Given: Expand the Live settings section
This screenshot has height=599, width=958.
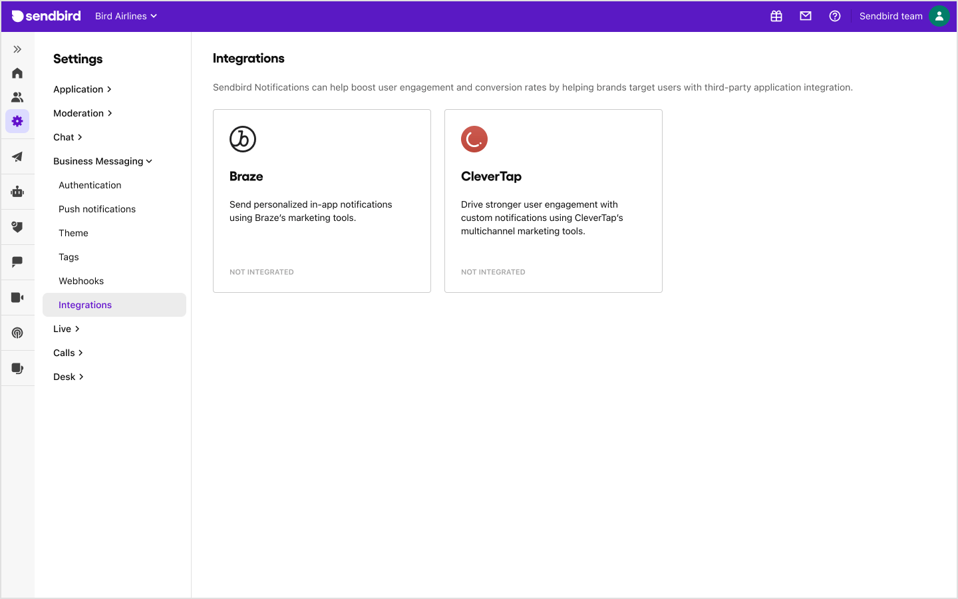Looking at the screenshot, I should click(67, 329).
